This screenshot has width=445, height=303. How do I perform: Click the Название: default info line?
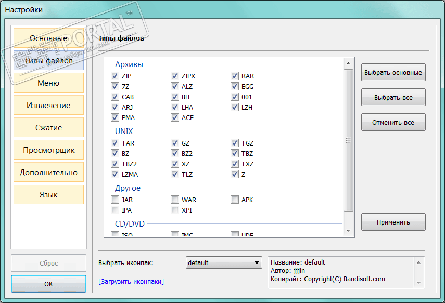coord(298,262)
